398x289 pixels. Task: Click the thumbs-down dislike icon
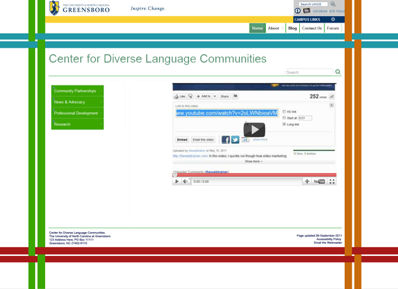pos(190,96)
